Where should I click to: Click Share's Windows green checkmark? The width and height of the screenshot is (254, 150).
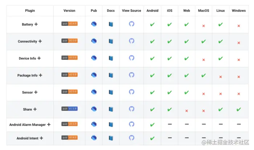(x=238, y=109)
